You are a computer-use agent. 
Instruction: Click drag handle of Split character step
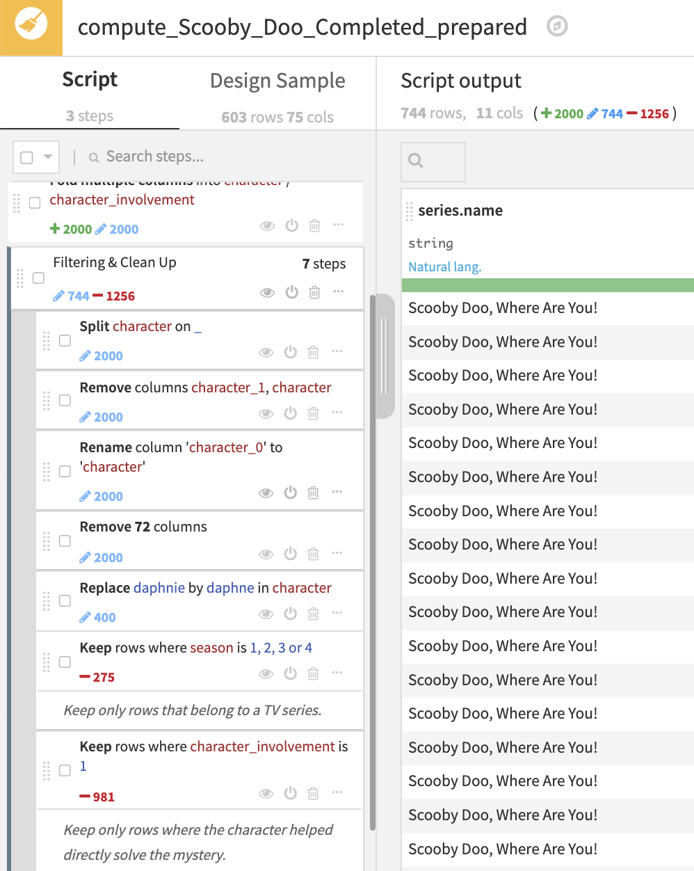tap(47, 341)
